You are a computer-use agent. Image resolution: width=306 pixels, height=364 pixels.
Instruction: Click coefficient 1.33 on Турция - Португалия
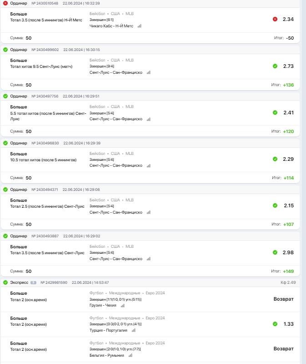point(289,324)
